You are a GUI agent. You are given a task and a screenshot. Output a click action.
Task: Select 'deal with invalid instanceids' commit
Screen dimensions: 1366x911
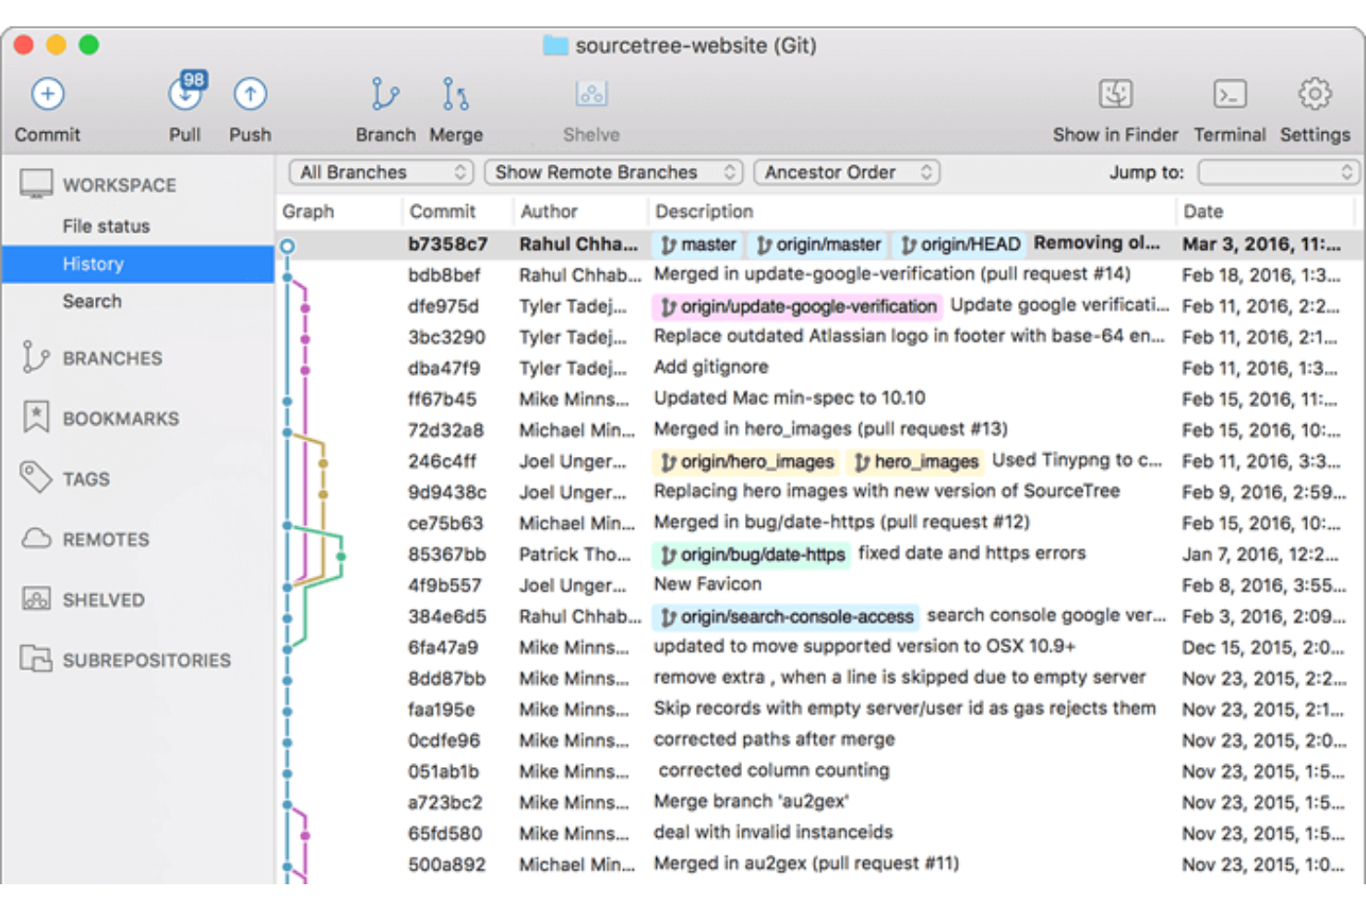coord(820,833)
